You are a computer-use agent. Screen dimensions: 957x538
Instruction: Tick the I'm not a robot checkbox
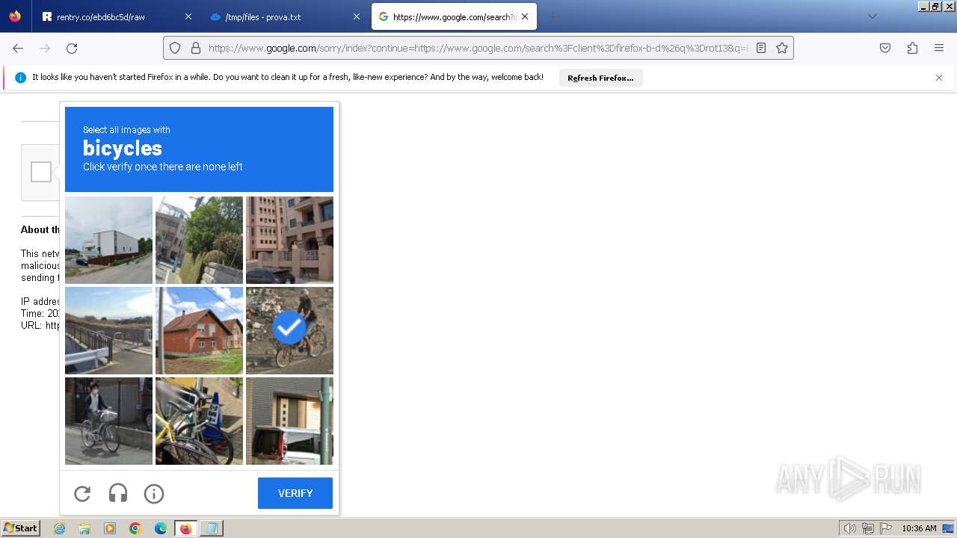(41, 172)
